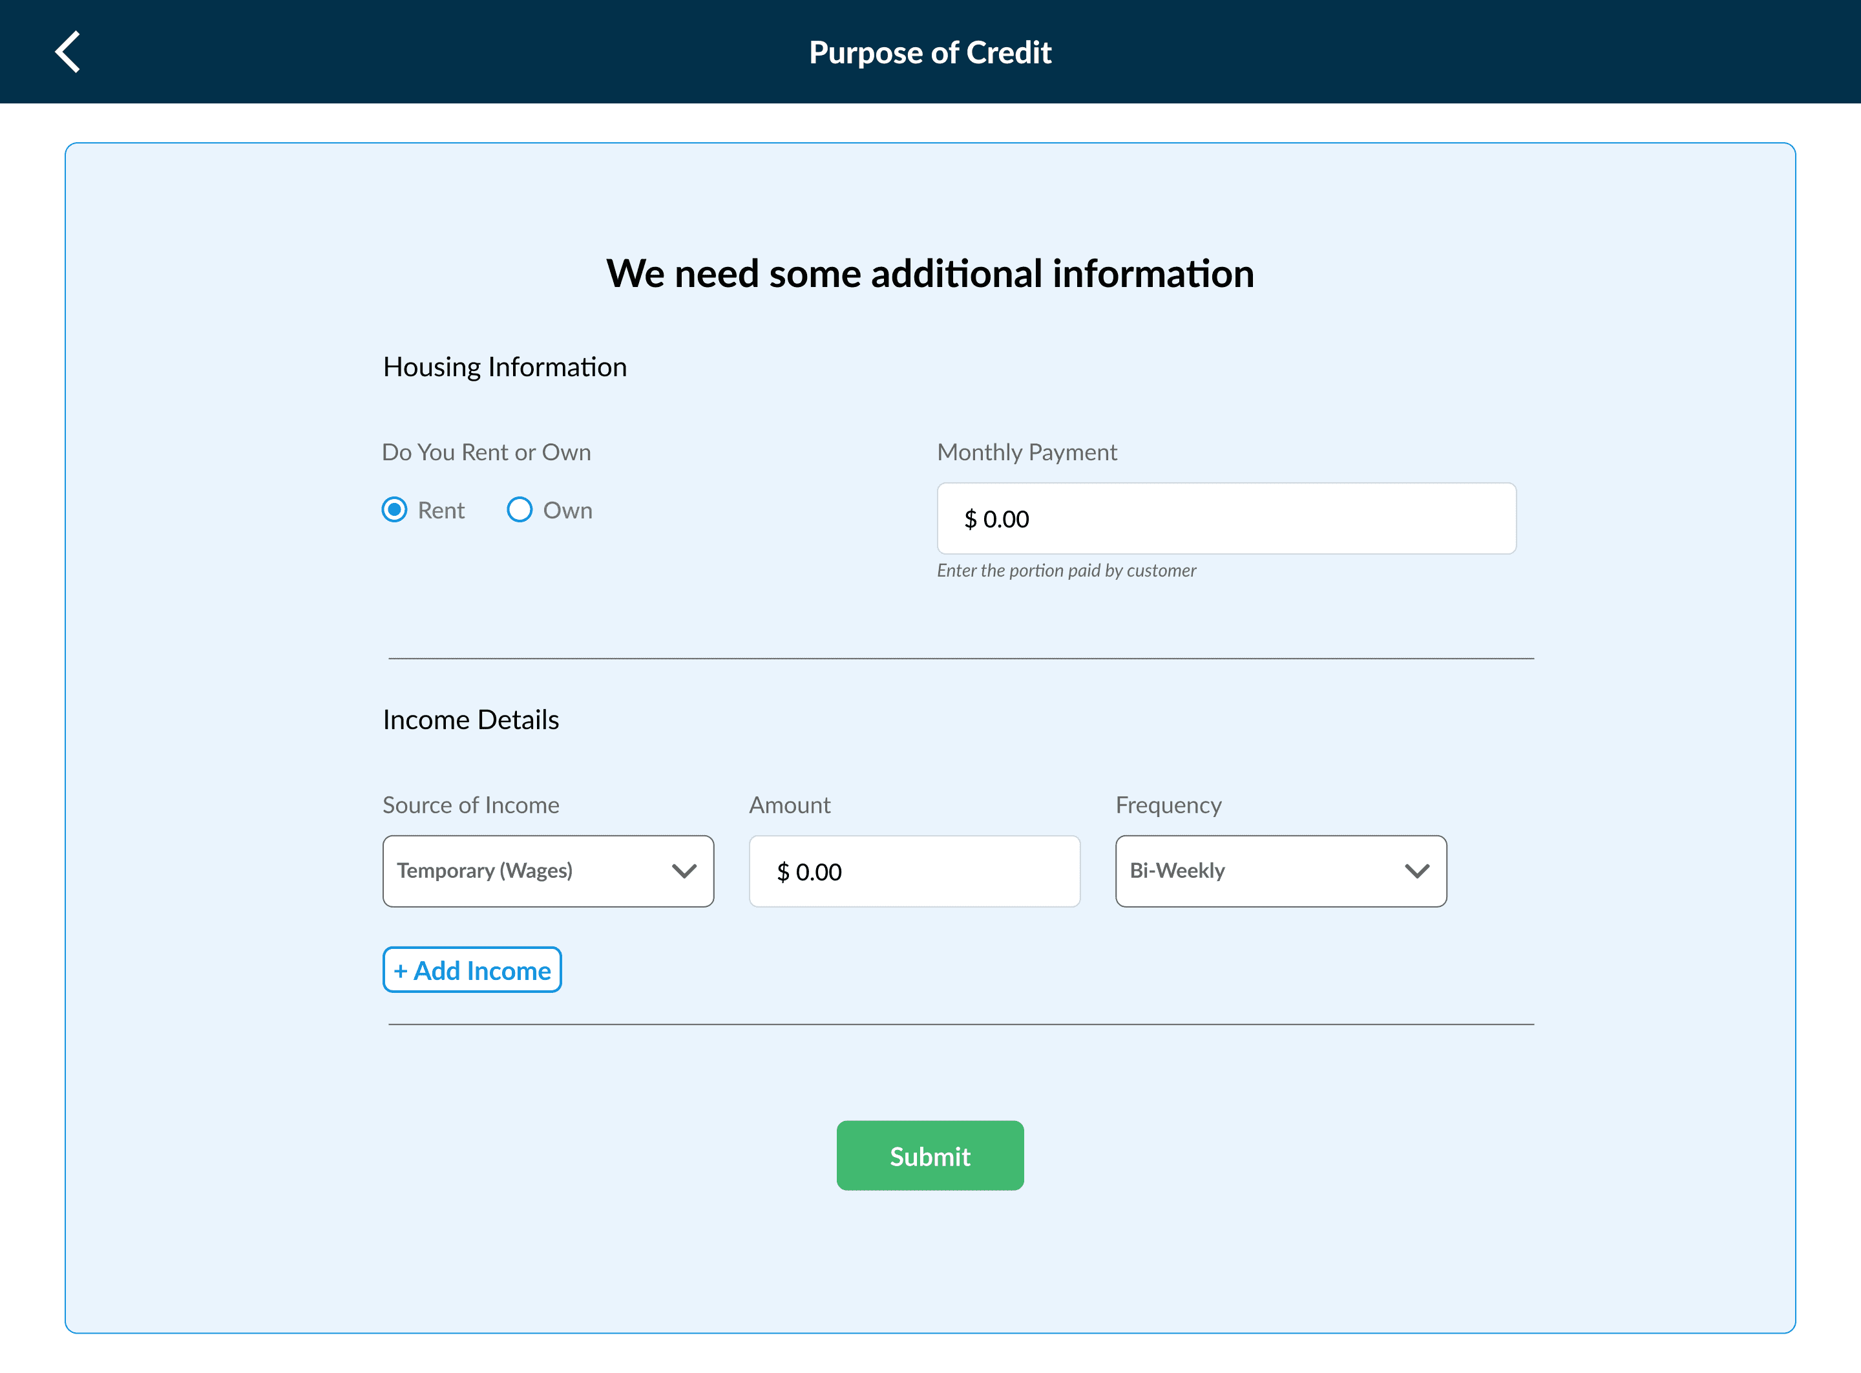Click the 'Enter the portion paid by customer' hint
Viewport: 1861px width, 1373px height.
click(x=1066, y=570)
